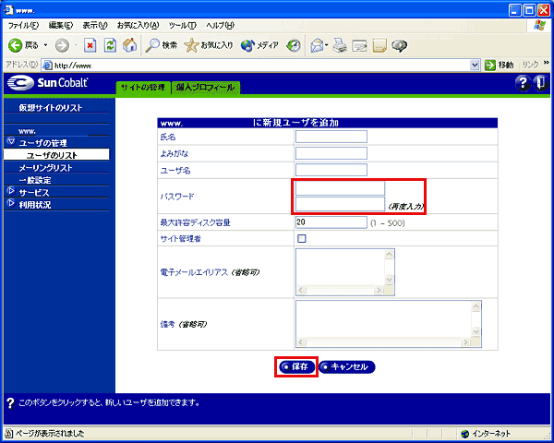This screenshot has width=554, height=443.
Task: Open 仮想サイトのリスト in sidebar
Action: (x=50, y=108)
